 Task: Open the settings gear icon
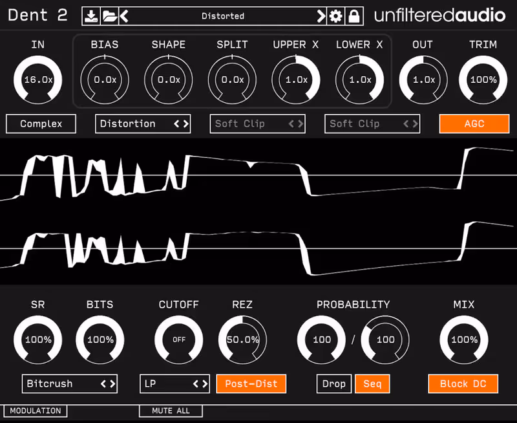(337, 16)
